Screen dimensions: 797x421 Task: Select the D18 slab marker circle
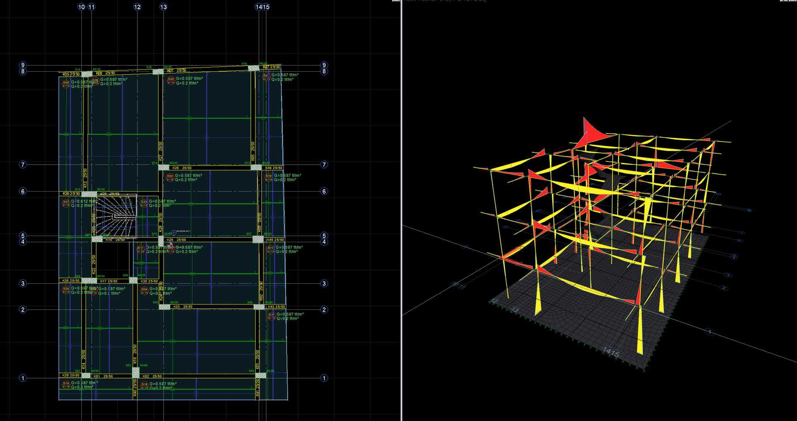(144, 384)
